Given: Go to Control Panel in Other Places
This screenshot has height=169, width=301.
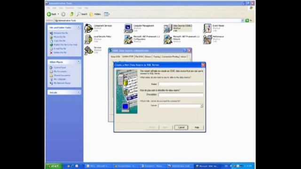Looking at the screenshot, I should pos(60,68).
